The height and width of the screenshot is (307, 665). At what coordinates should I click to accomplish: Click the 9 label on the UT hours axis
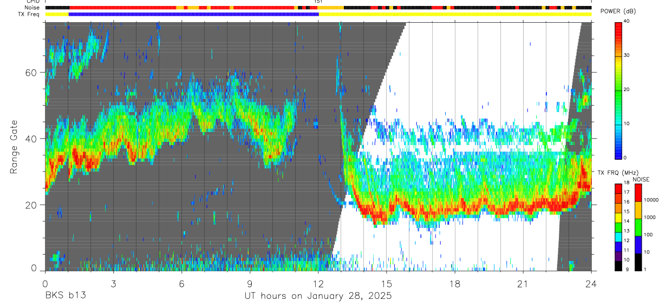pos(250,284)
